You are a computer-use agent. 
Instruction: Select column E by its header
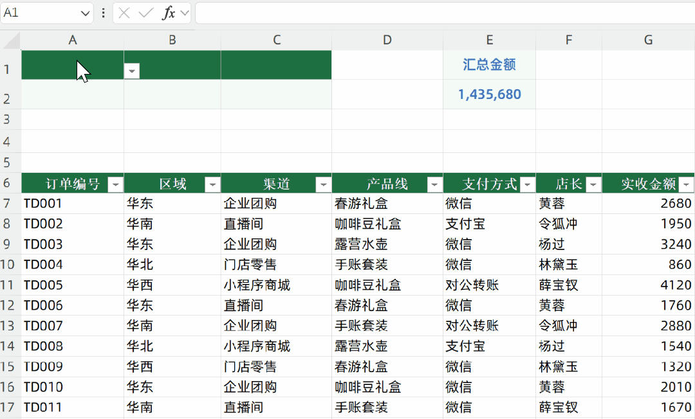tap(489, 40)
